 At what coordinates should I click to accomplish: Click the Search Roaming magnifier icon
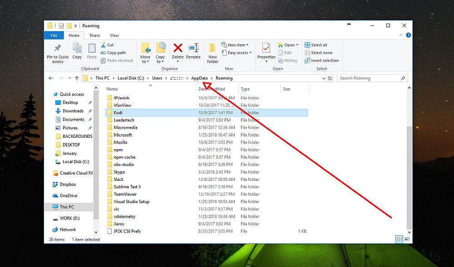pyautogui.click(x=403, y=78)
